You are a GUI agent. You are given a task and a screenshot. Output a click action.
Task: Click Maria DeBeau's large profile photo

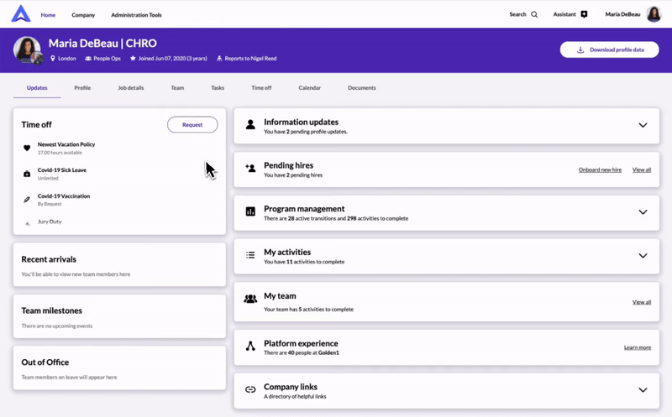coord(28,50)
